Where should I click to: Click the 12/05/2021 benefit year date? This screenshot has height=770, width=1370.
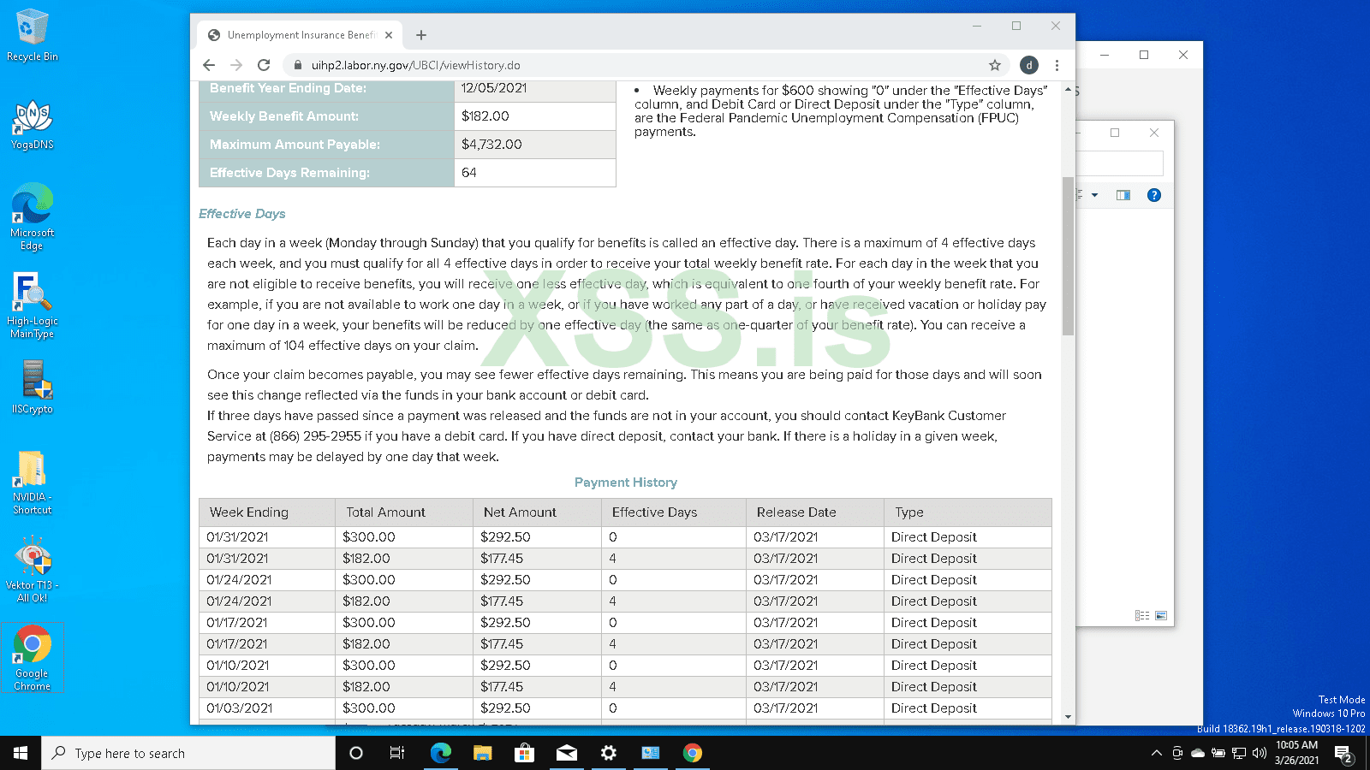click(x=494, y=88)
